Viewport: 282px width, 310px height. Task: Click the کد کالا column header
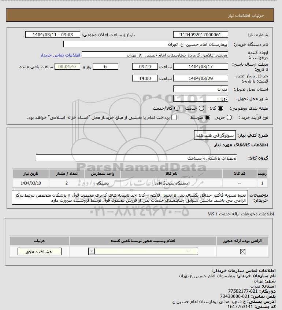(x=240, y=174)
